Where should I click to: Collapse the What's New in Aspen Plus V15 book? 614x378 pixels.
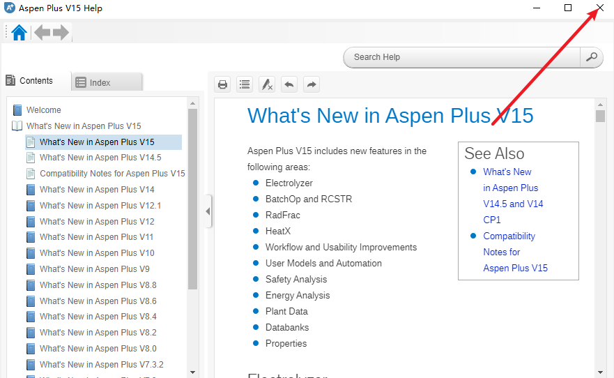pos(17,126)
